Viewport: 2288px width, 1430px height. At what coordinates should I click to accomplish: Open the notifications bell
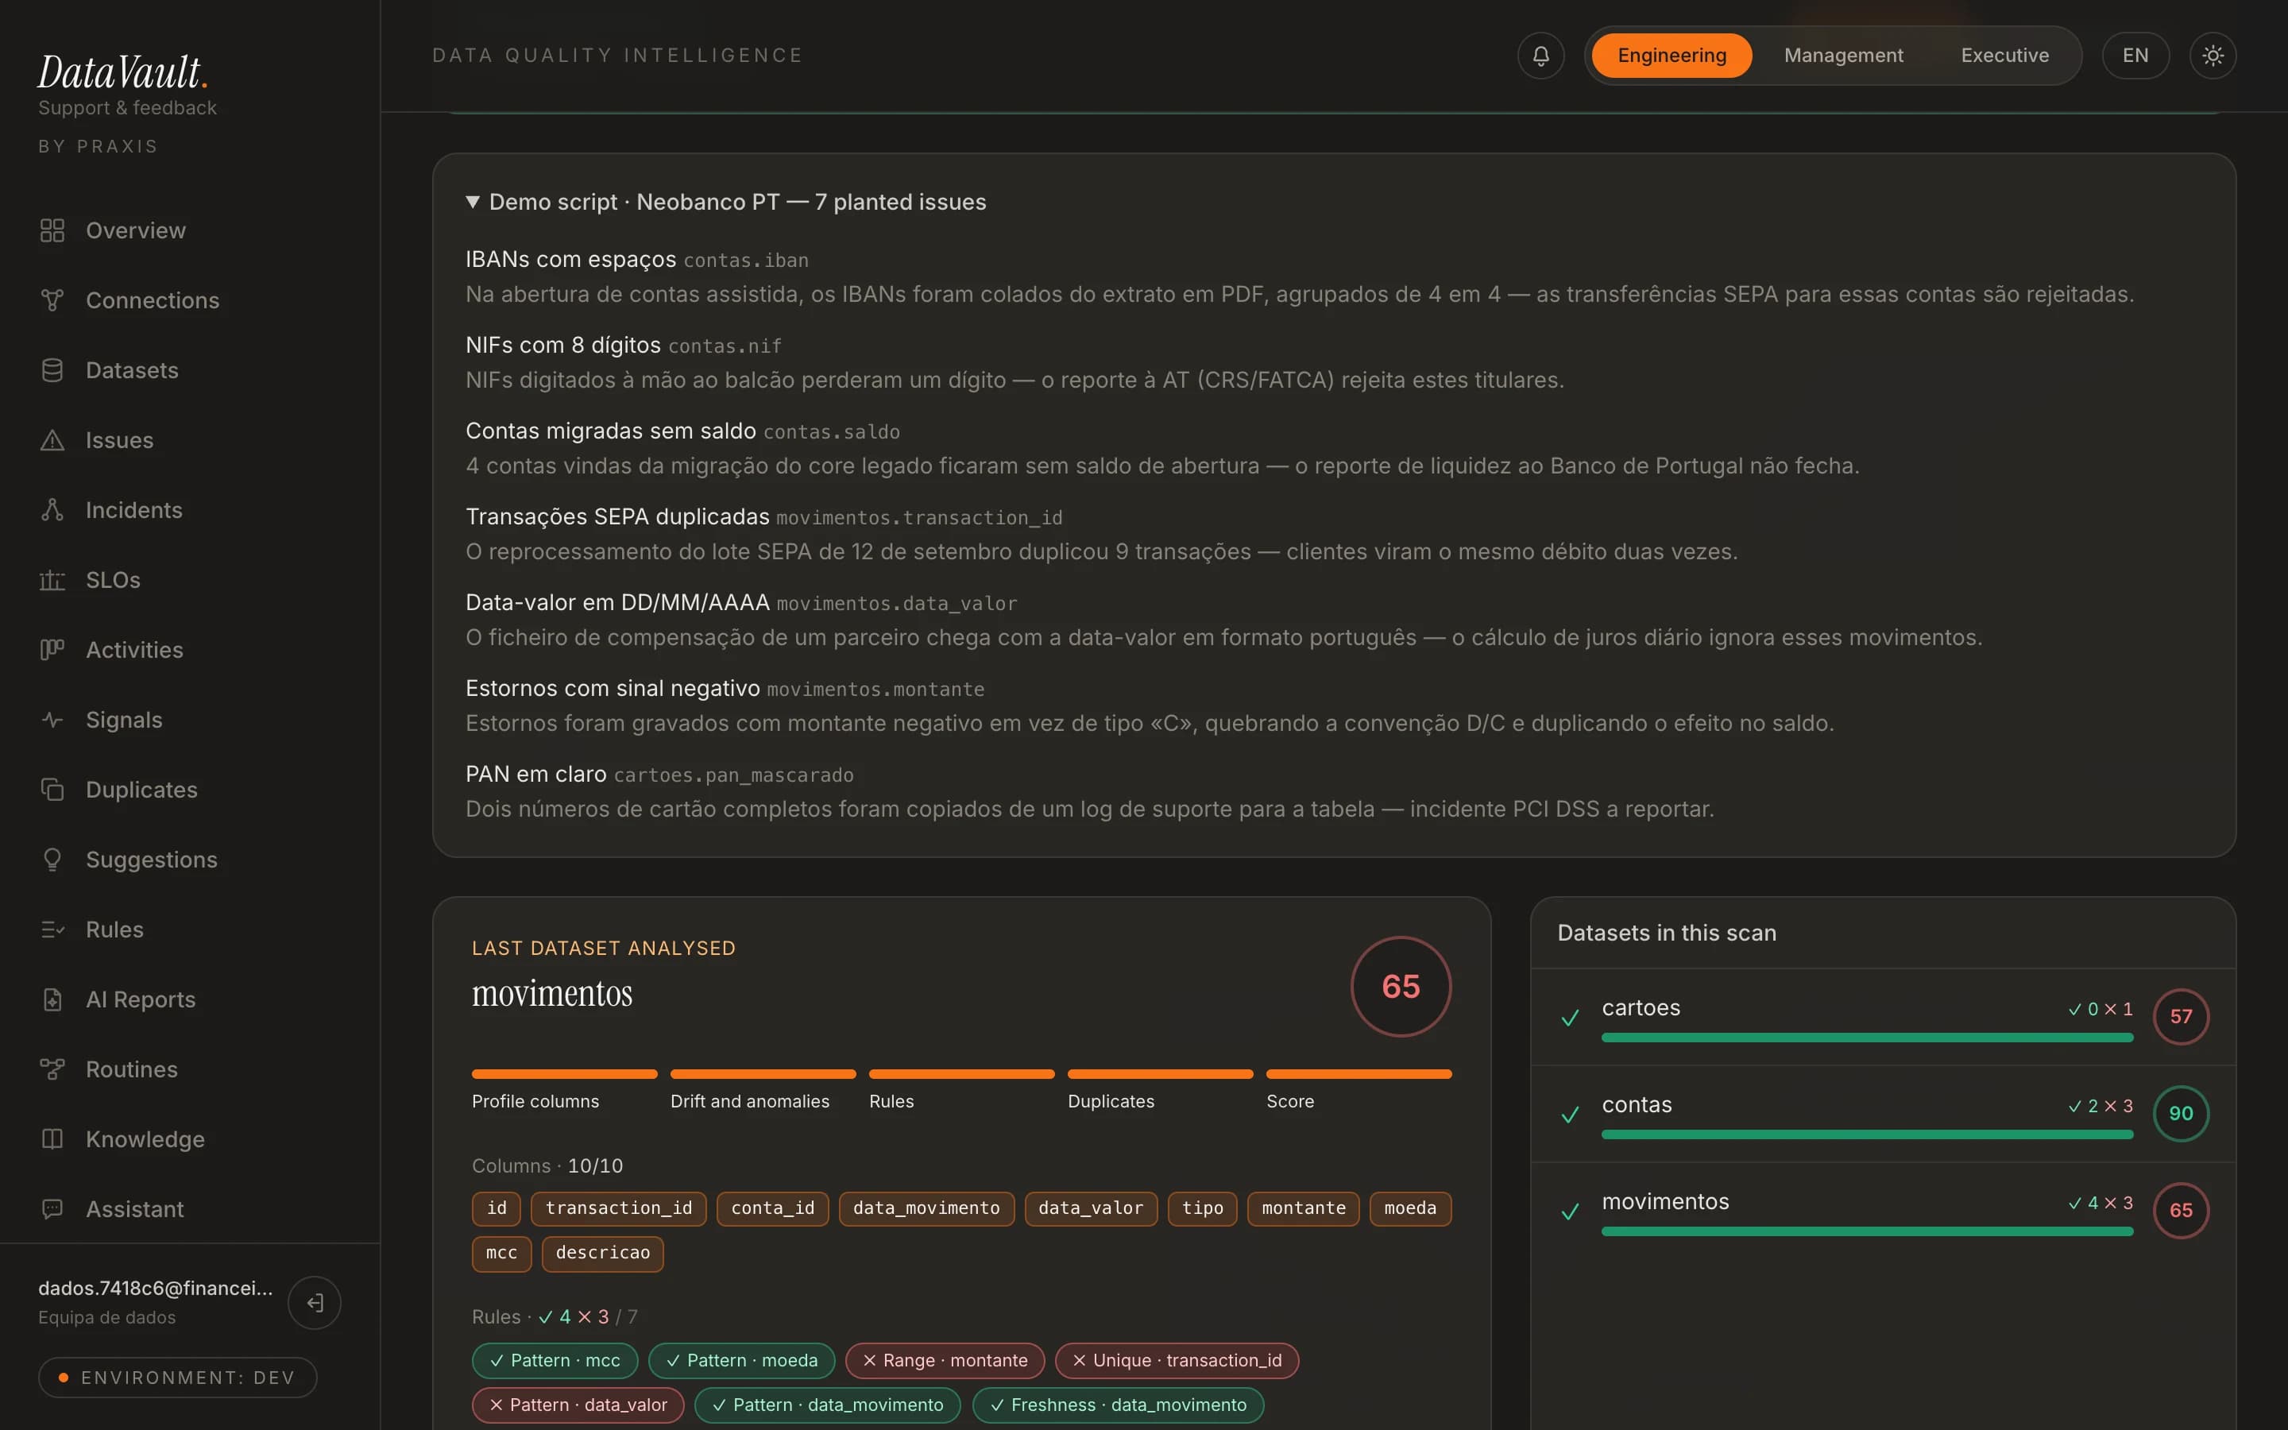(1540, 56)
